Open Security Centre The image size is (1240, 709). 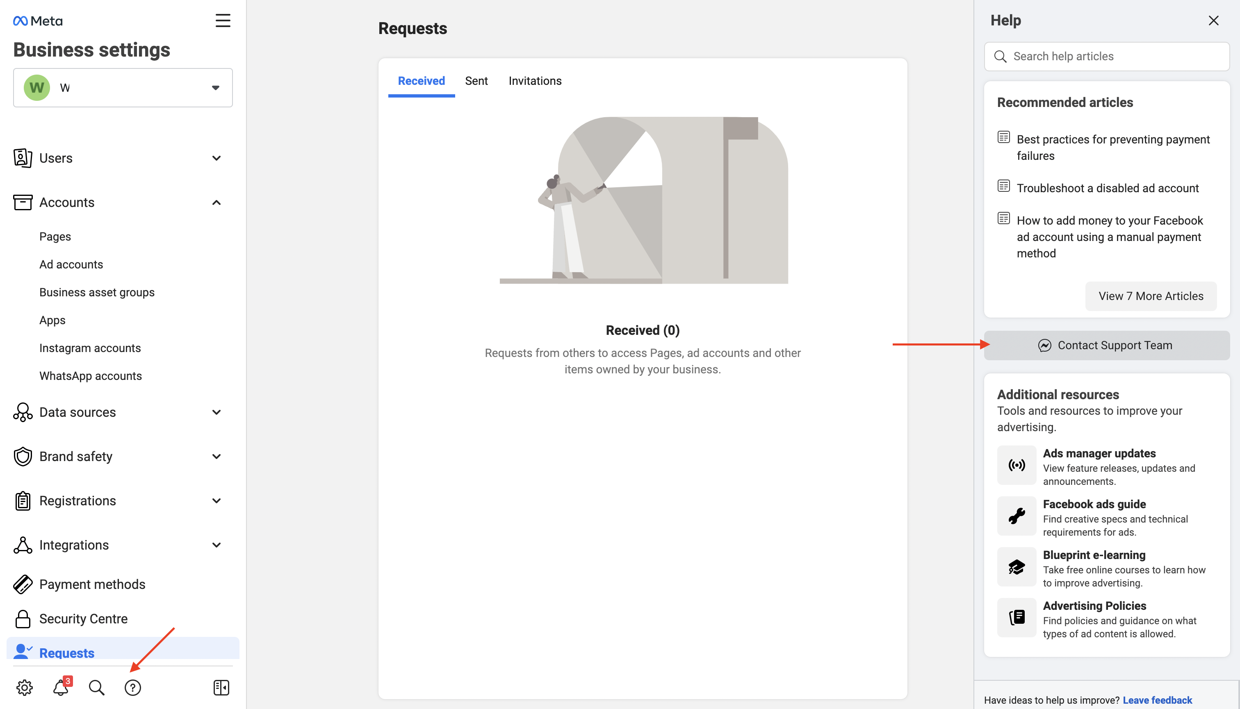tap(83, 619)
